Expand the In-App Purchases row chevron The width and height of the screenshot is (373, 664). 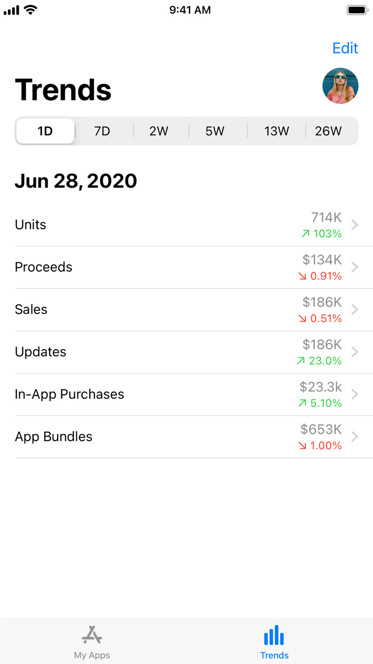(x=355, y=394)
